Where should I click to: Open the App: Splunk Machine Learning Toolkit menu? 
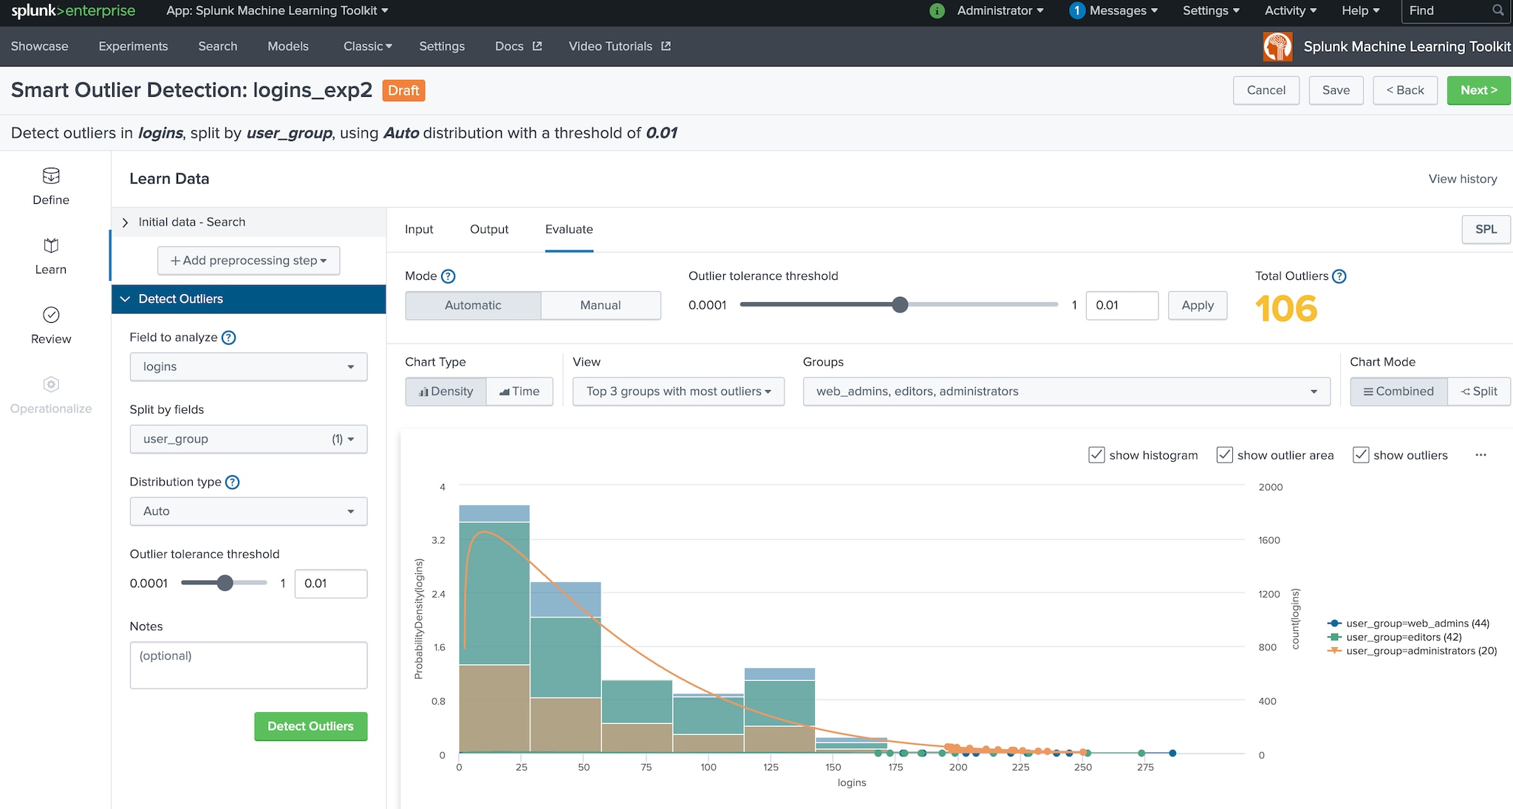tap(277, 10)
